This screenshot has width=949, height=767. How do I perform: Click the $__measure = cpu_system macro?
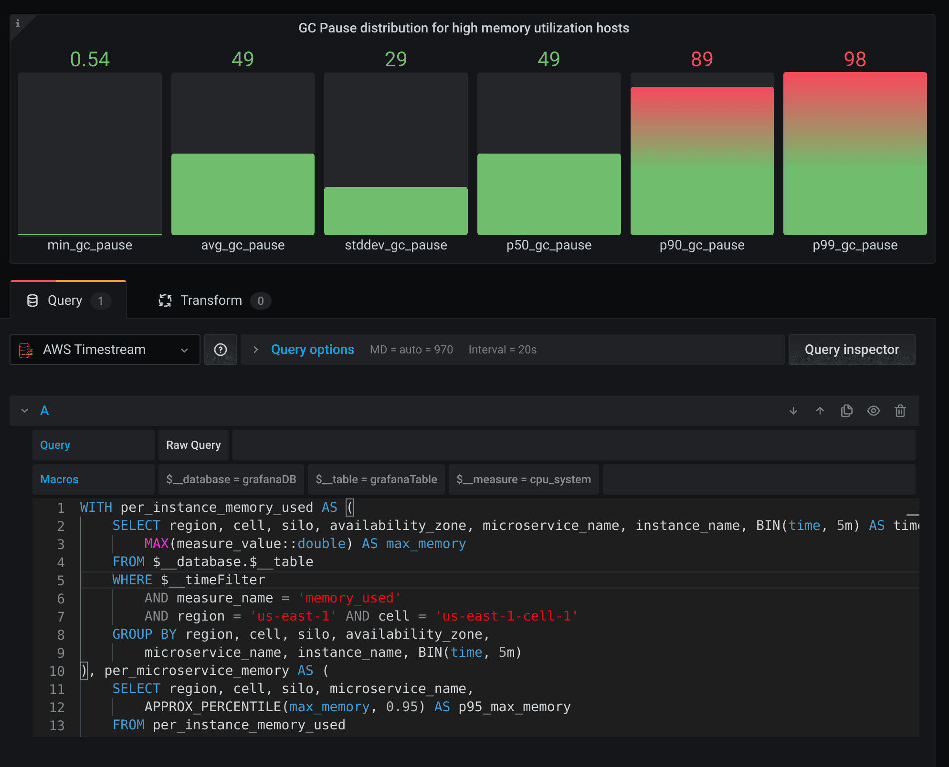pyautogui.click(x=523, y=479)
